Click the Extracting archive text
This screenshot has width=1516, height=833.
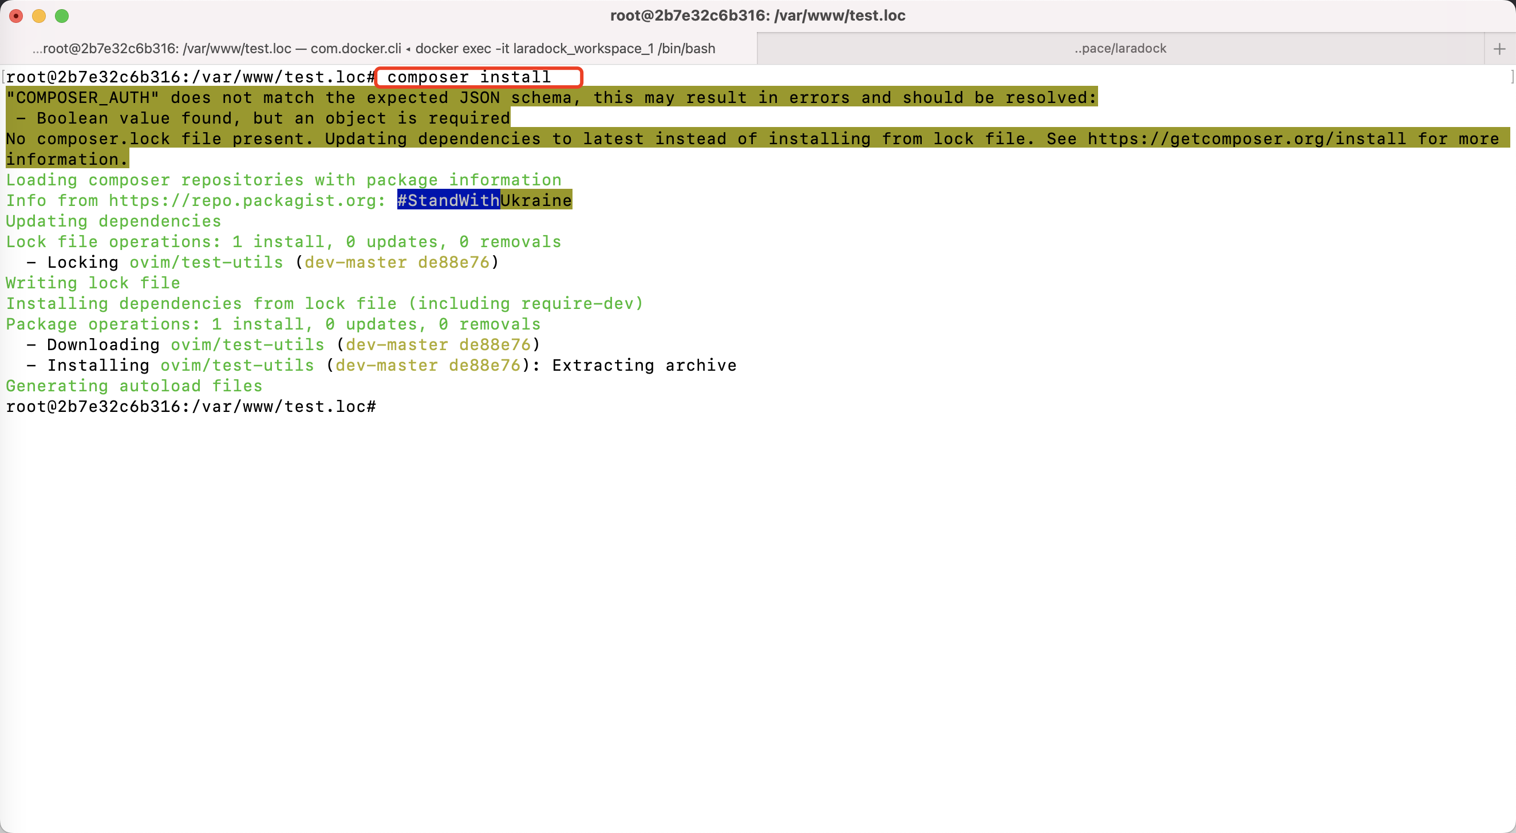click(x=644, y=366)
